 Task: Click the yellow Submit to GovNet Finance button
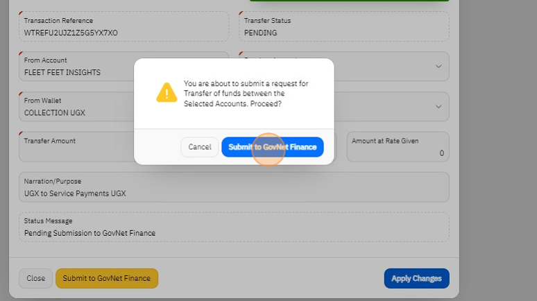[107, 278]
